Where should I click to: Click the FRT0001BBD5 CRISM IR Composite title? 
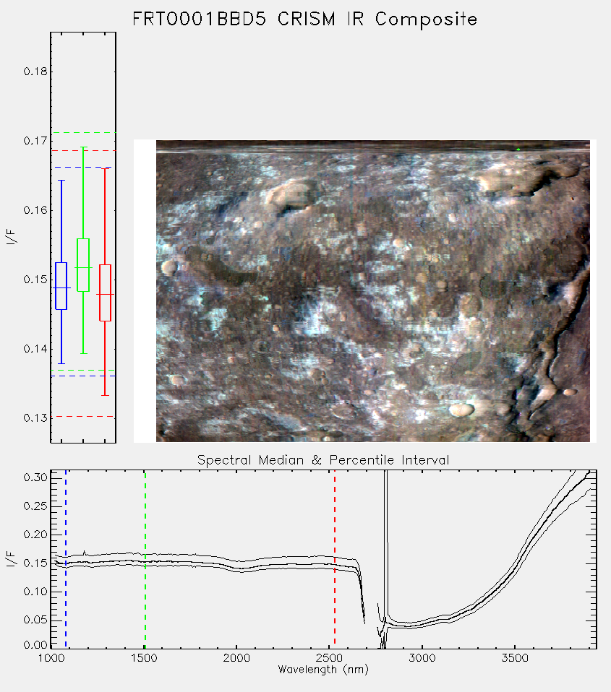tap(305, 20)
